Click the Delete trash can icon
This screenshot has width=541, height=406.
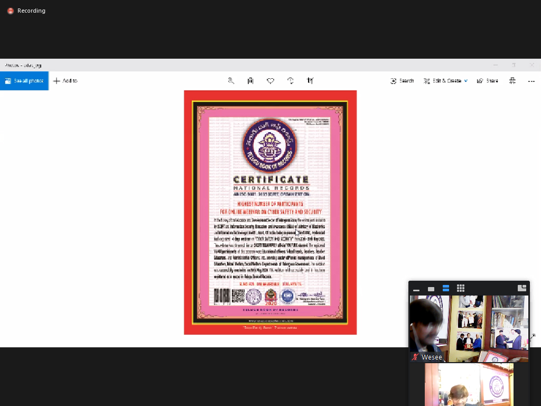(250, 81)
